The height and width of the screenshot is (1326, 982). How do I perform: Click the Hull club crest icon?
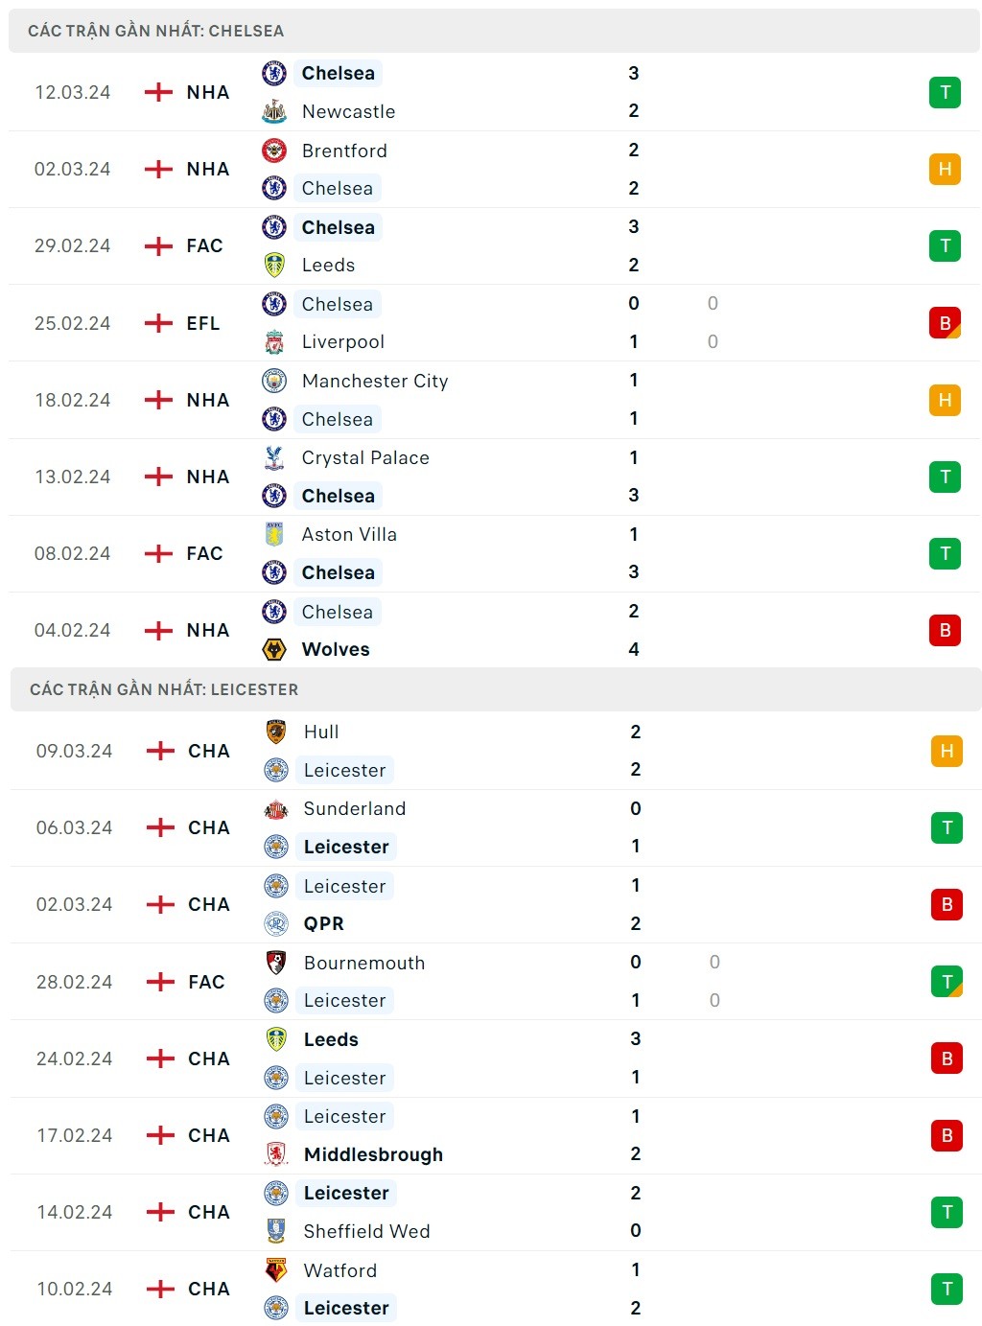point(276,732)
